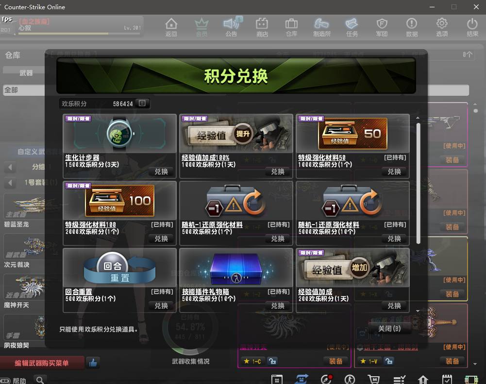Image resolution: width=486 pixels, height=384 pixels.
Task: Exchange 兑换 for 经验值加成100%
Action: coord(278,172)
